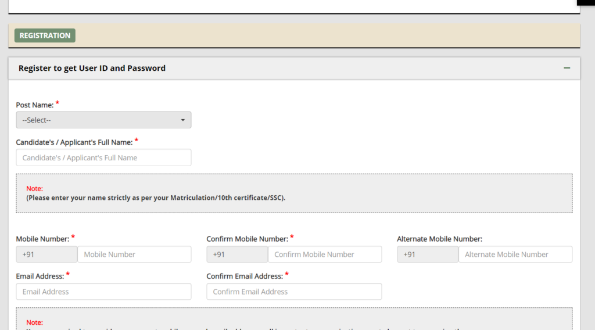This screenshot has width=595, height=330.
Task: Click the Mobile Number label text
Action: tap(42, 239)
